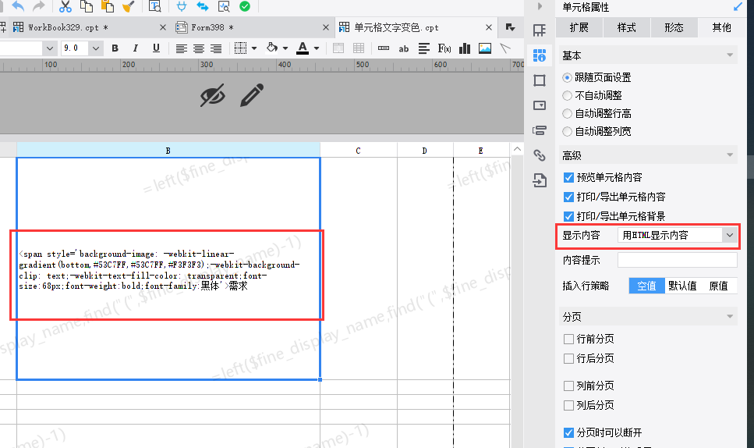Click the green checkmark icon
The image size is (754, 448).
click(x=245, y=6)
